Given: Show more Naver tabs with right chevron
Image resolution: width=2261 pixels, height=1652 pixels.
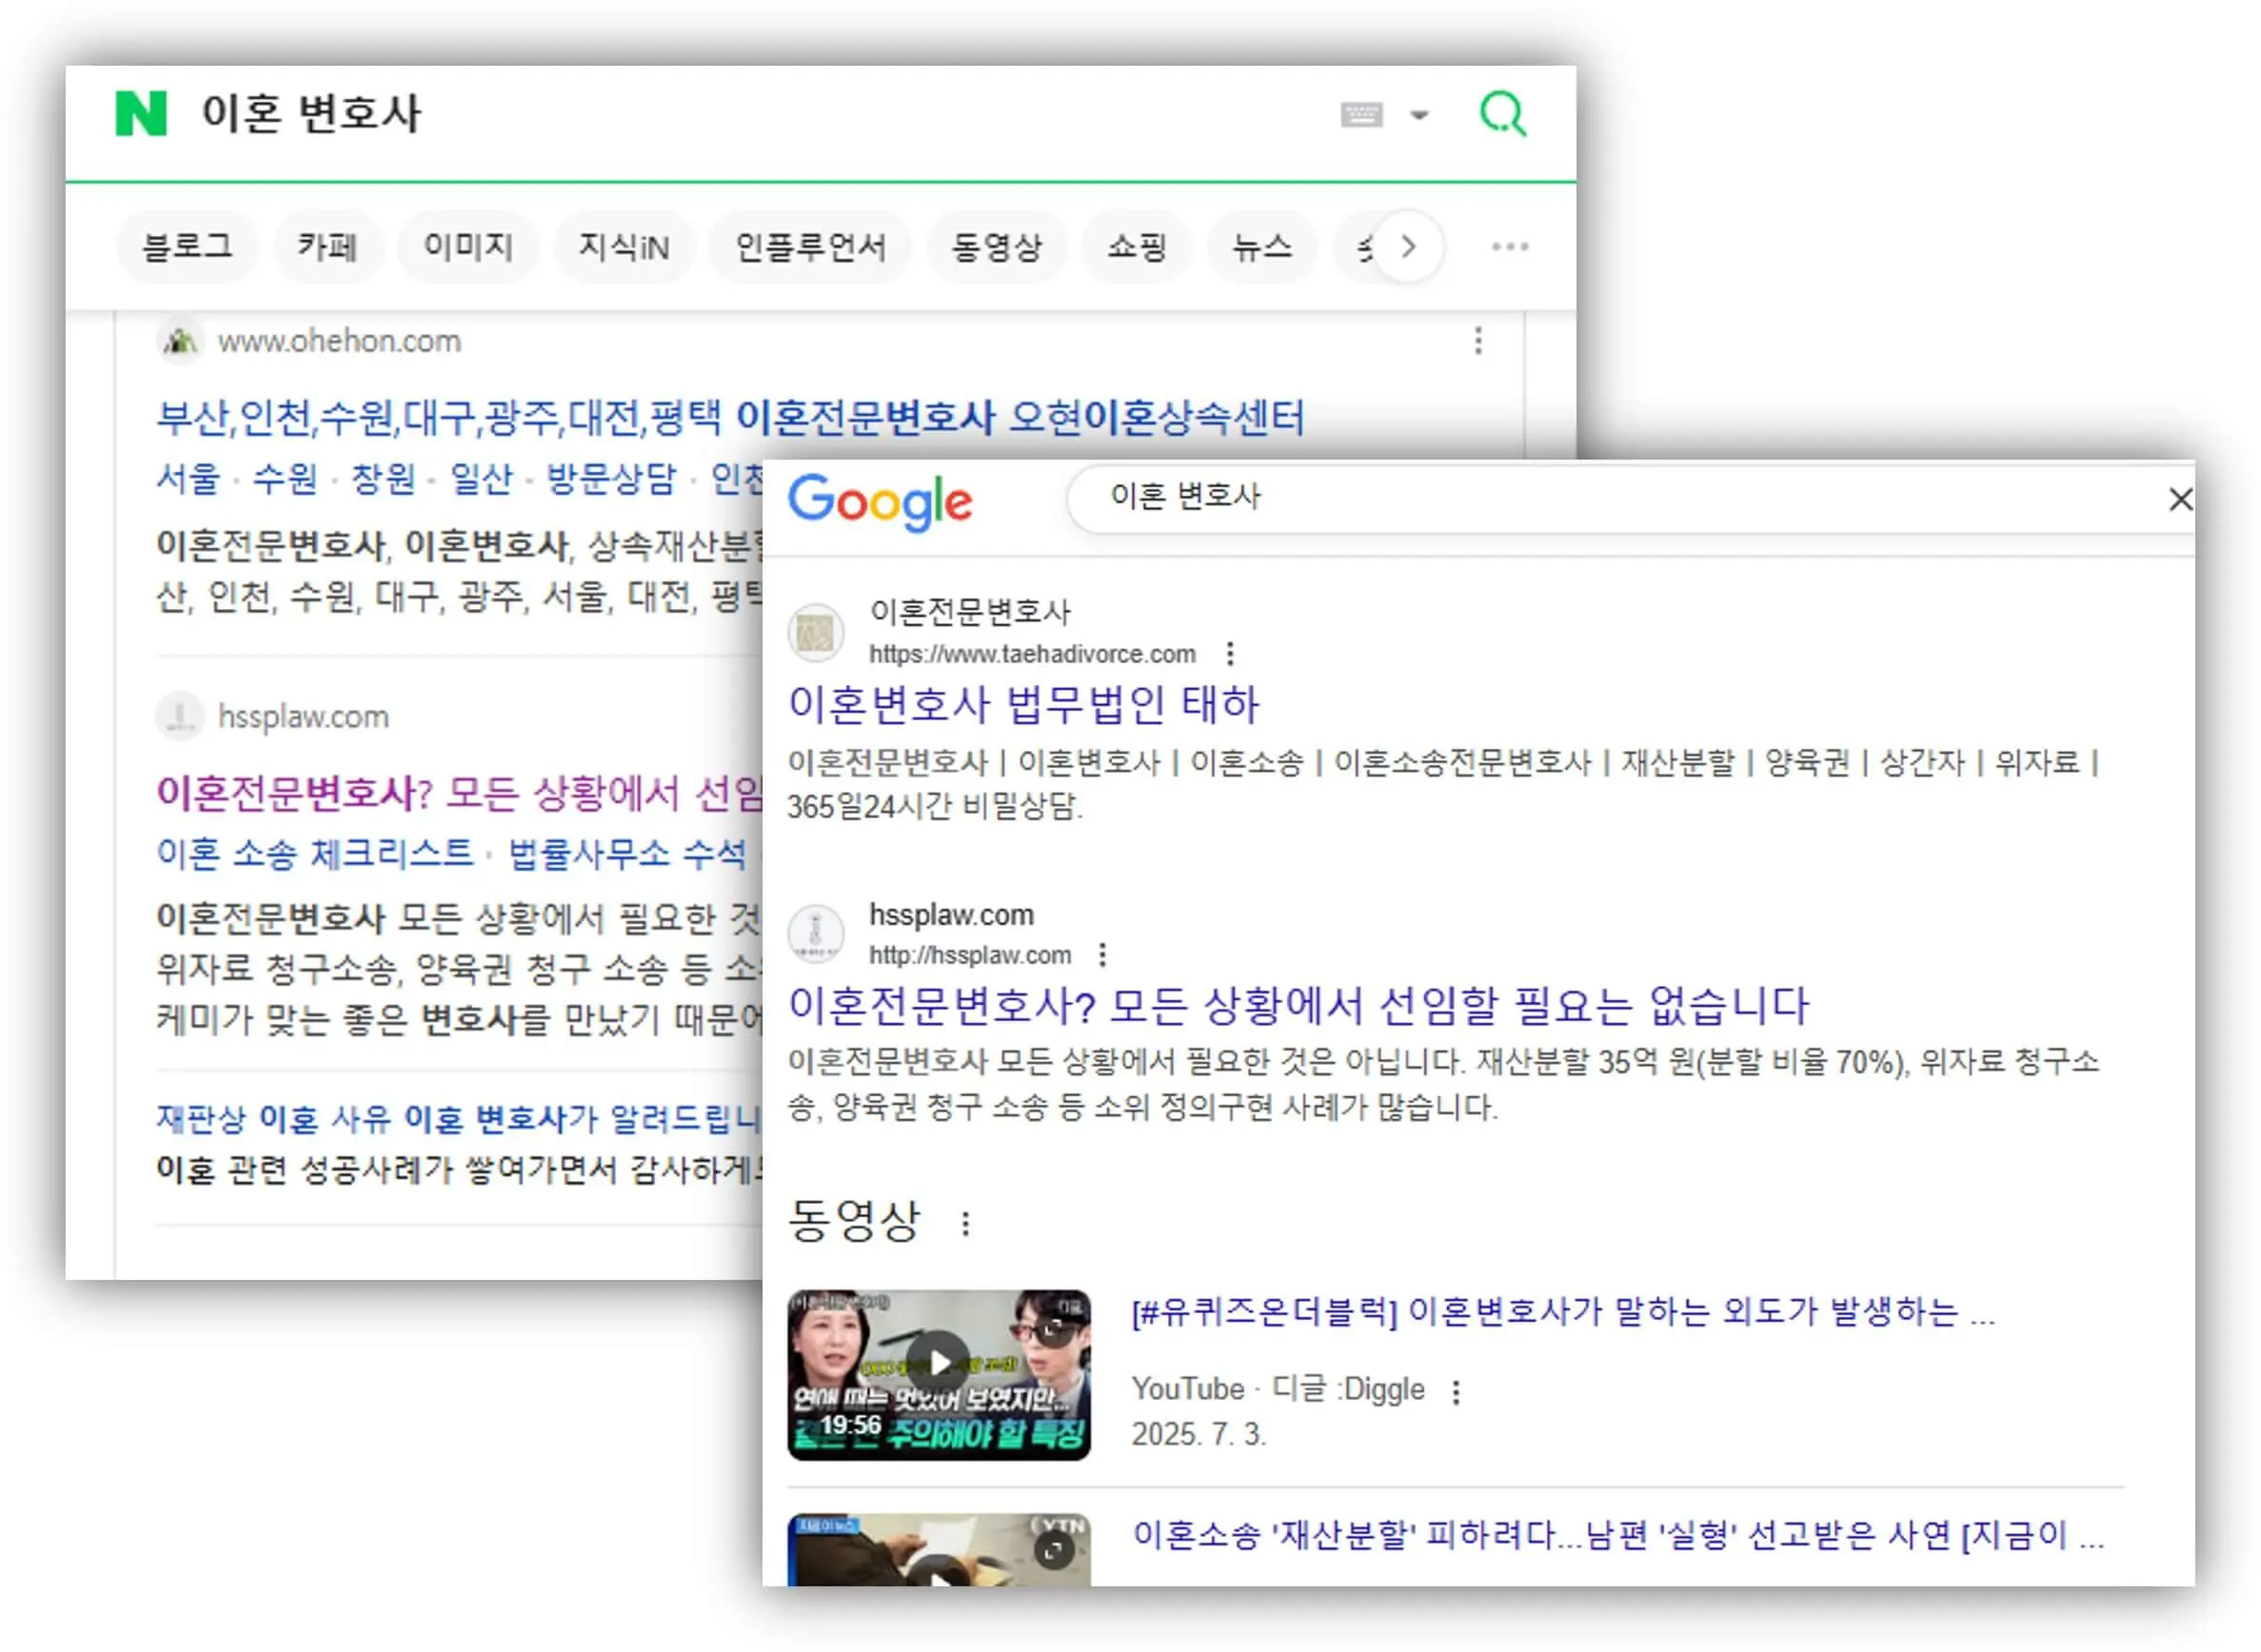Looking at the screenshot, I should pos(1407,246).
